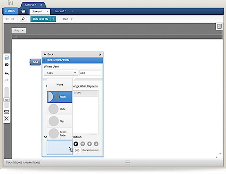This screenshot has width=226, height=174.
Task: Click the redo arrow icon
Action: (7, 80)
